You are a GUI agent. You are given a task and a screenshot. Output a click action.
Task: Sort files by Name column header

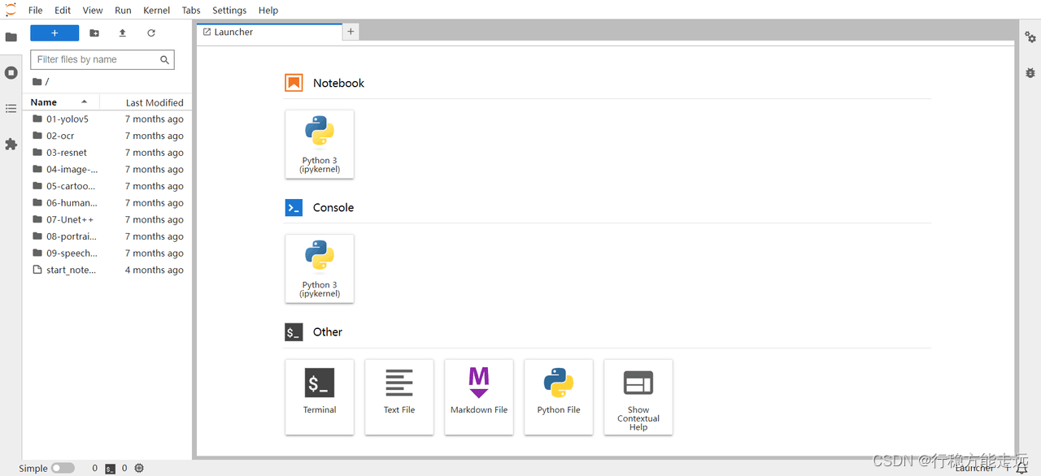pyautogui.click(x=44, y=102)
